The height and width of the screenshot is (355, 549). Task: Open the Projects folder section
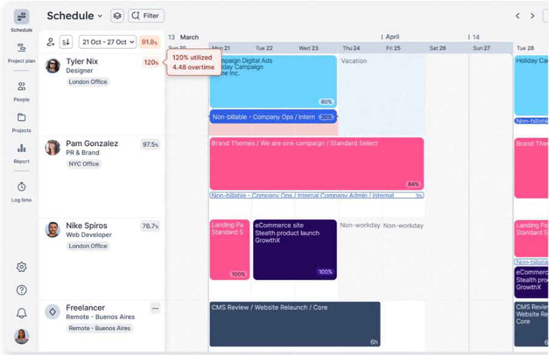[x=21, y=122]
